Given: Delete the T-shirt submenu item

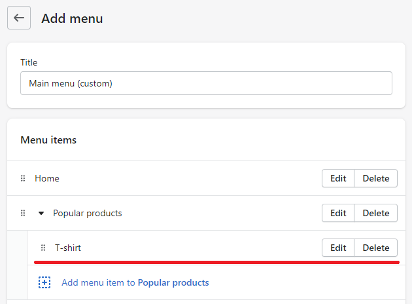Looking at the screenshot, I should (x=376, y=248).
